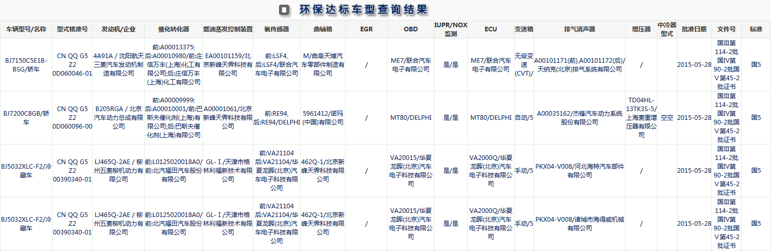Click the 曲轴箱 column header
Screen dimensions: 771x252
coord(323,29)
